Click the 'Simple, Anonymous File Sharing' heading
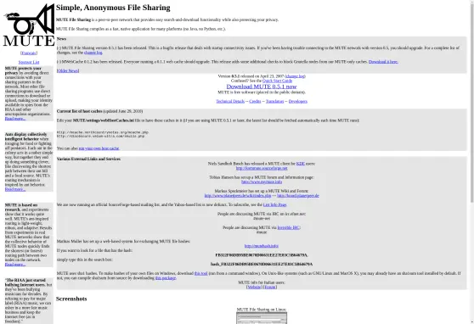The height and width of the screenshot is (324, 474). pyautogui.click(x=113, y=8)
